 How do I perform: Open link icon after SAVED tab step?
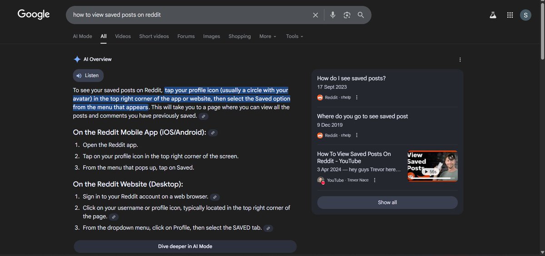pyautogui.click(x=268, y=228)
